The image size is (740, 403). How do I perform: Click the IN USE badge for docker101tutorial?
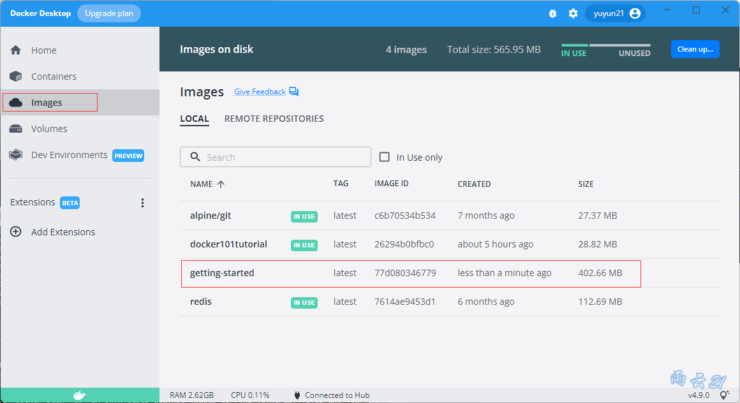coord(304,245)
